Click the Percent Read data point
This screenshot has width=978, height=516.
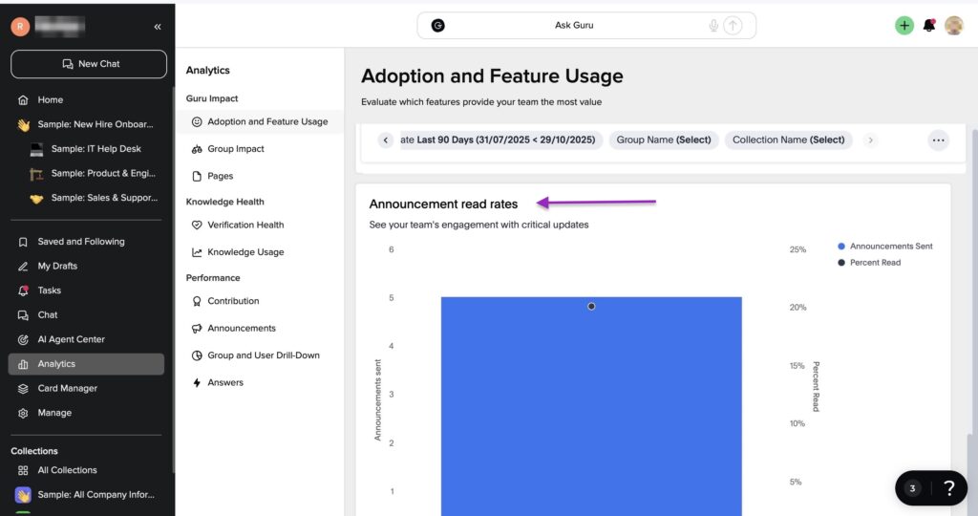click(x=591, y=307)
